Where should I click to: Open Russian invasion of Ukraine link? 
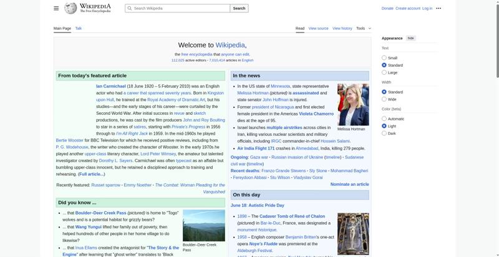coord(297,157)
